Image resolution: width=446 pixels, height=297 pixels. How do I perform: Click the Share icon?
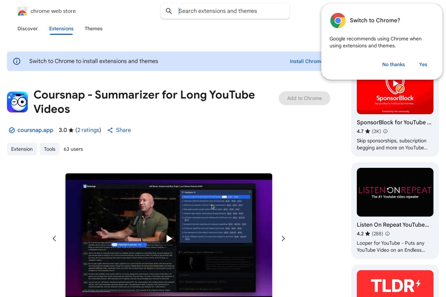click(110, 130)
